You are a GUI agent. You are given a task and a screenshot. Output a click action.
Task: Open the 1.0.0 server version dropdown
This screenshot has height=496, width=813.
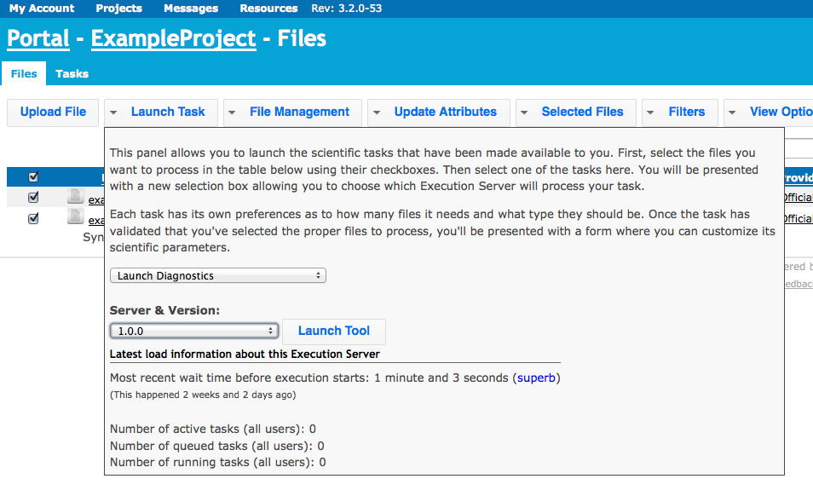pos(194,331)
